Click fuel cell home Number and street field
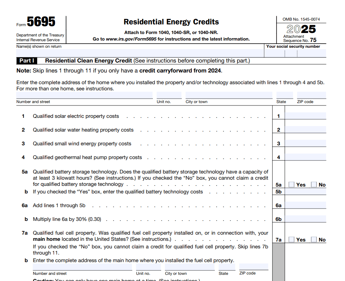Screen dimensions: 345x281 (x=82, y=267)
